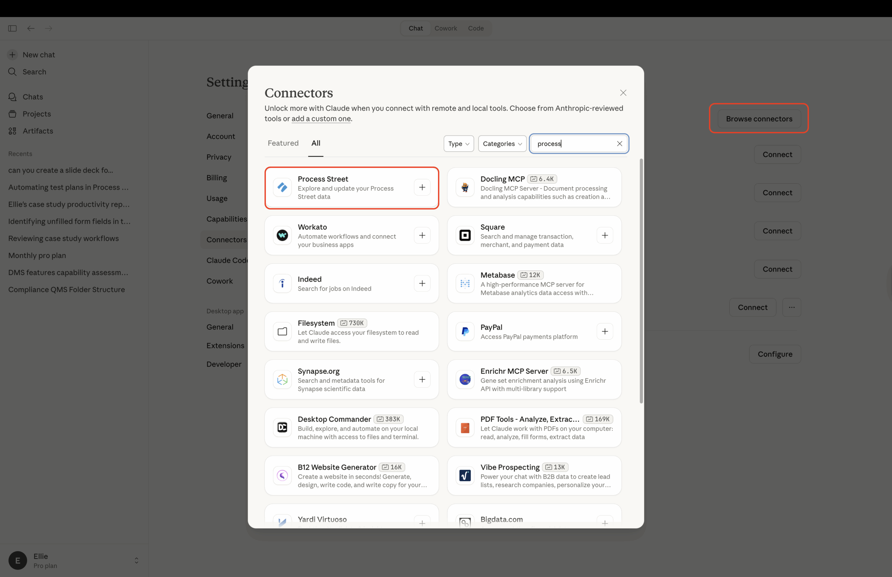
Task: Select the Chats icon in the sidebar
Action: pyautogui.click(x=12, y=97)
